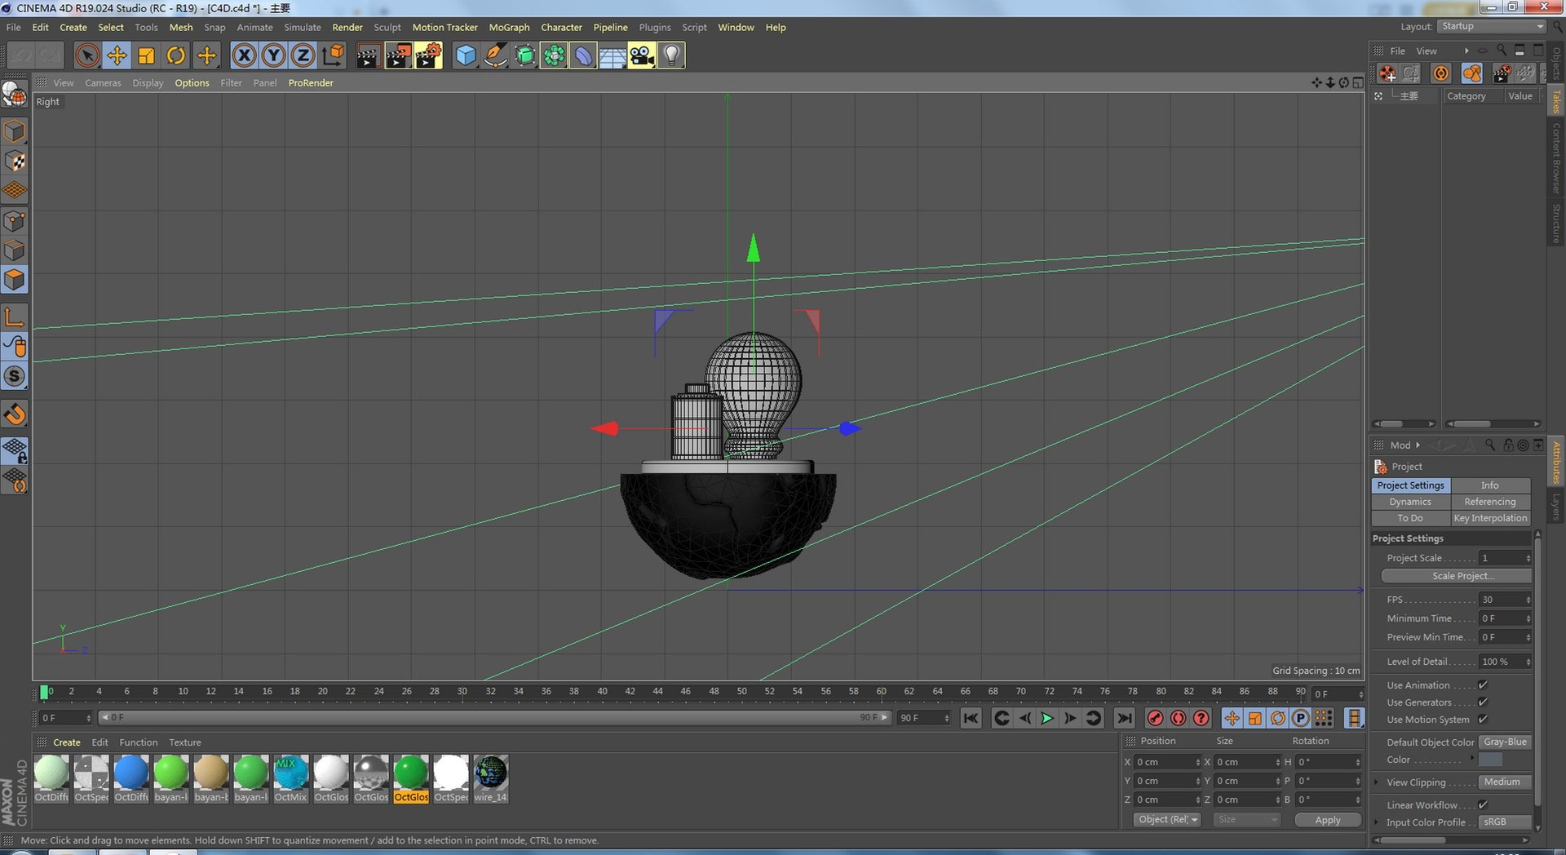Open Default Object Color Gray-Blue dropdown
Viewport: 1566px width, 855px height.
pyautogui.click(x=1505, y=742)
